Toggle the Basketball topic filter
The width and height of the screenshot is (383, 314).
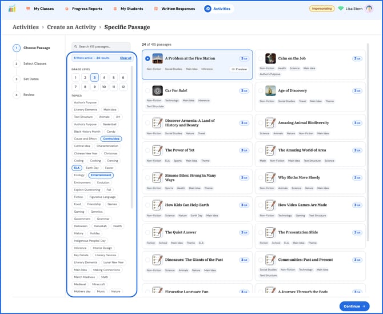click(109, 124)
